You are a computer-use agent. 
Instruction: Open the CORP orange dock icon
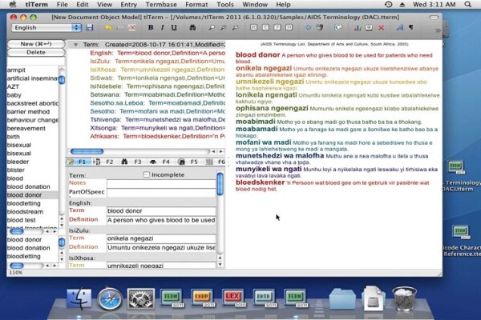[x=202, y=298]
